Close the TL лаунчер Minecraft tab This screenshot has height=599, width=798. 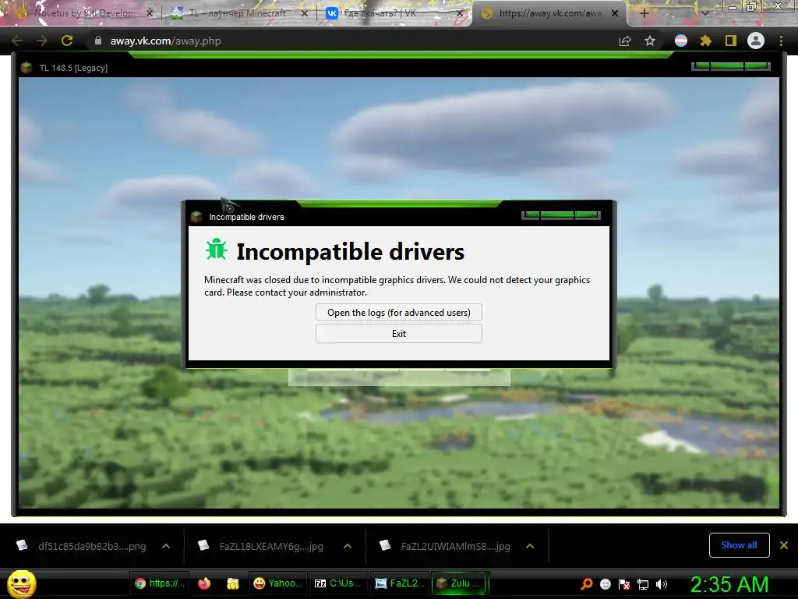click(305, 13)
